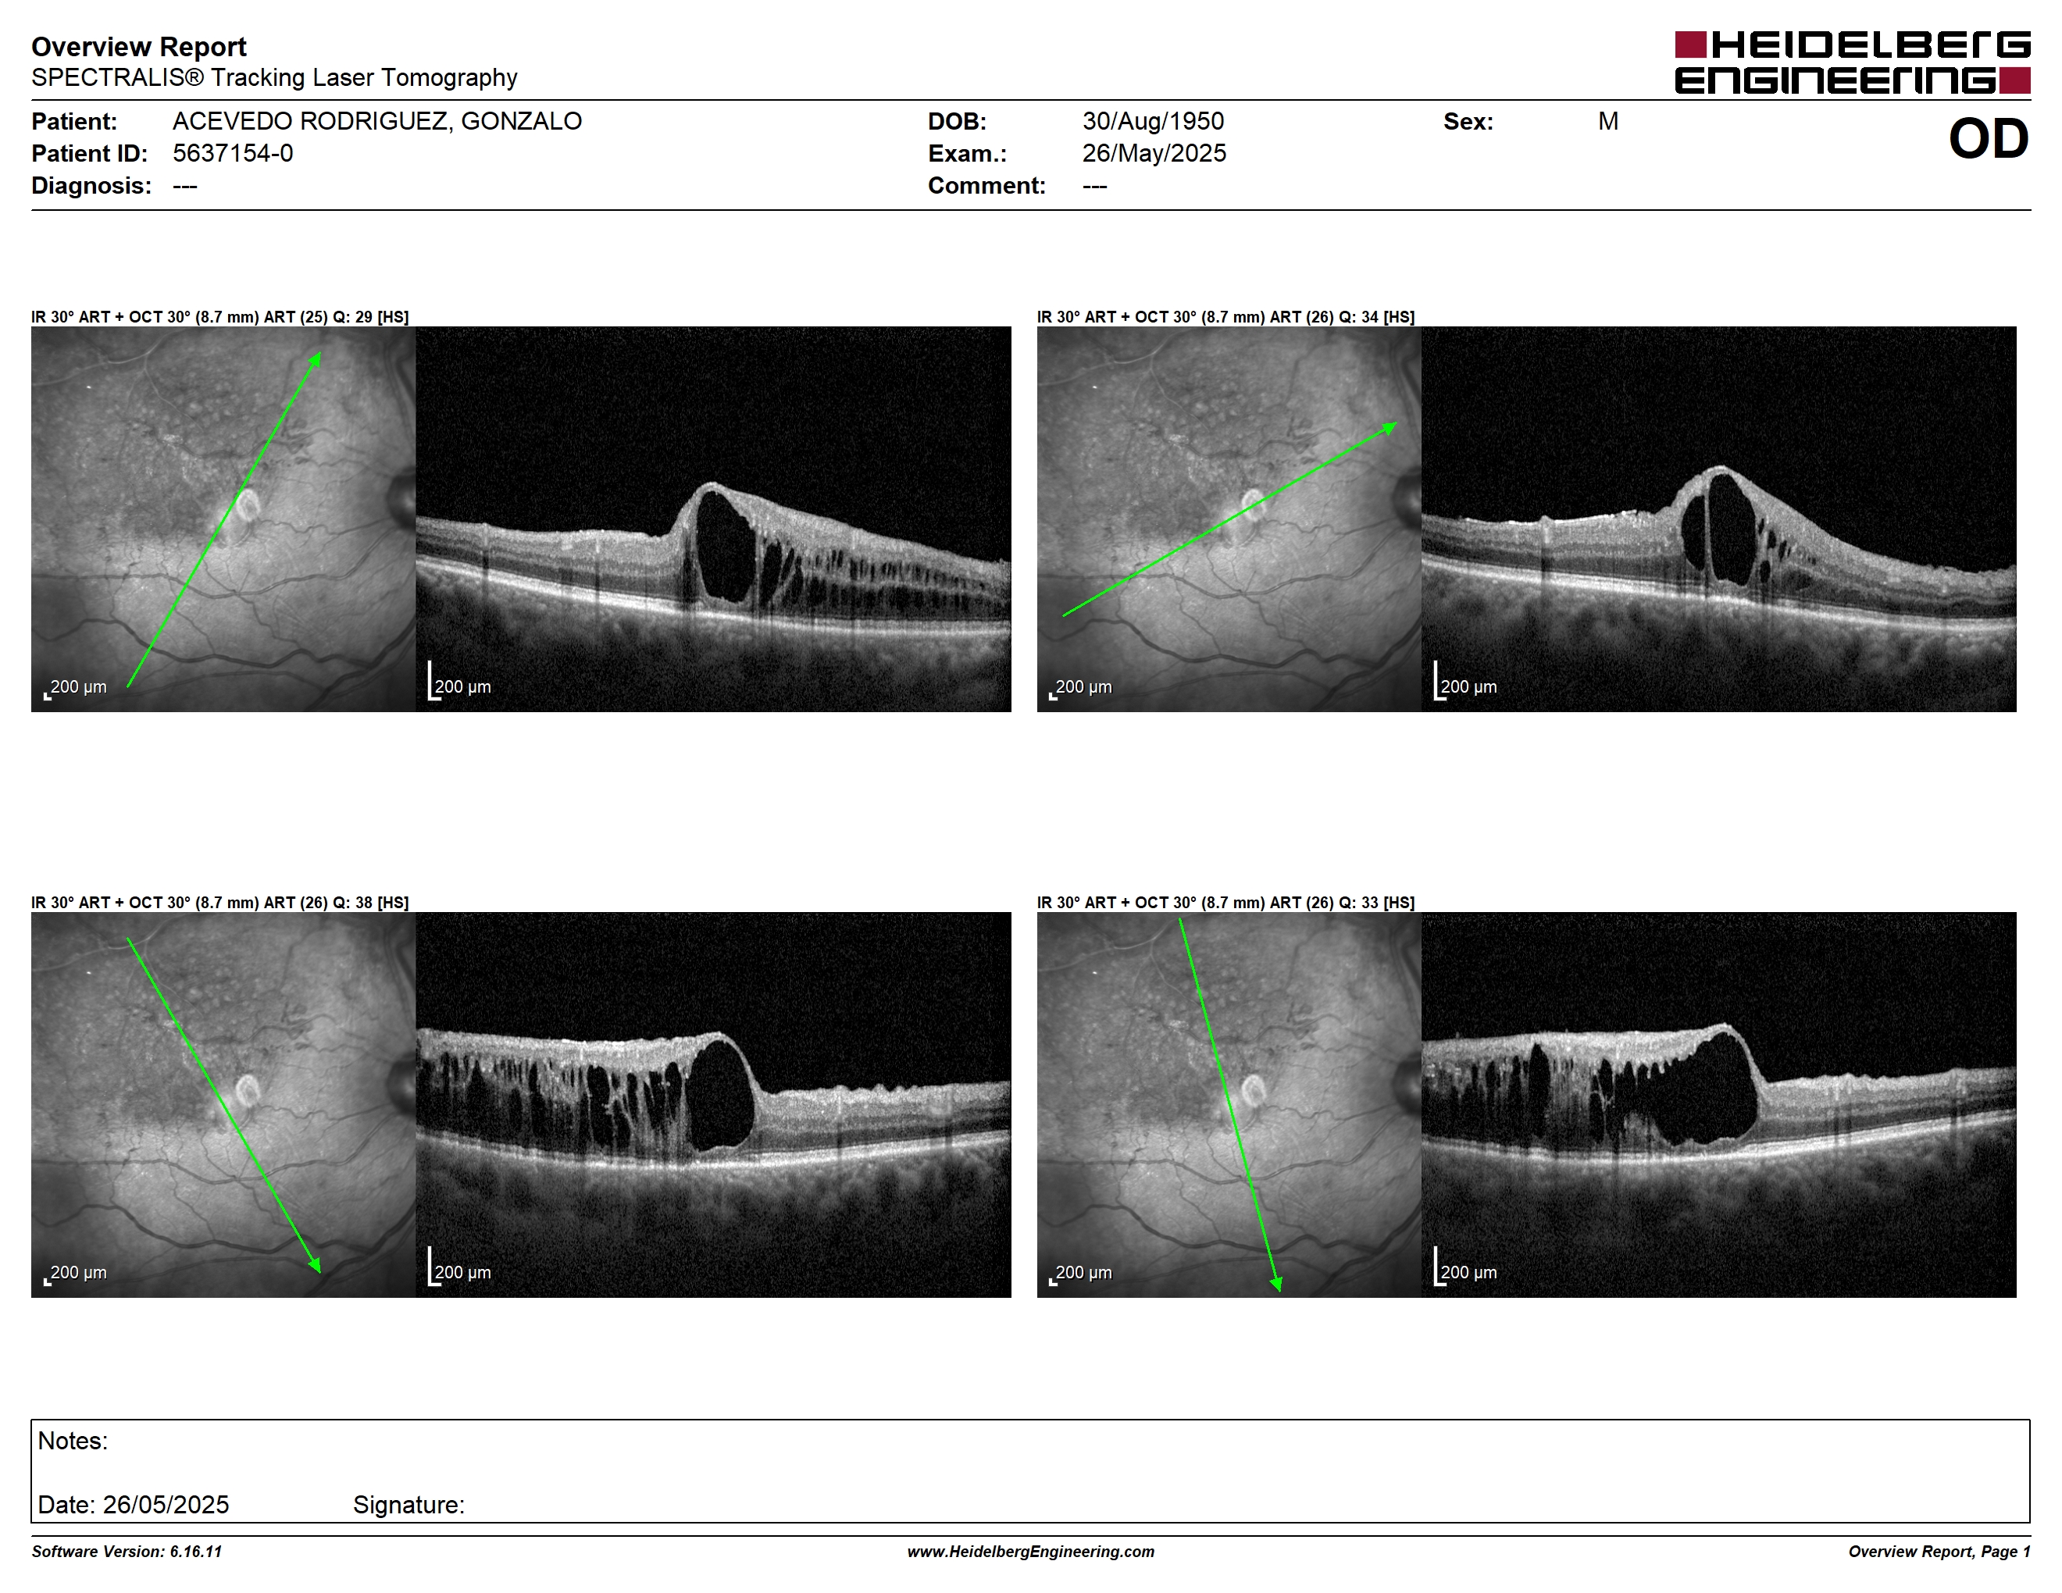Click the 'Comment:' label
This screenshot has height=1593, width=2062.
tap(986, 185)
